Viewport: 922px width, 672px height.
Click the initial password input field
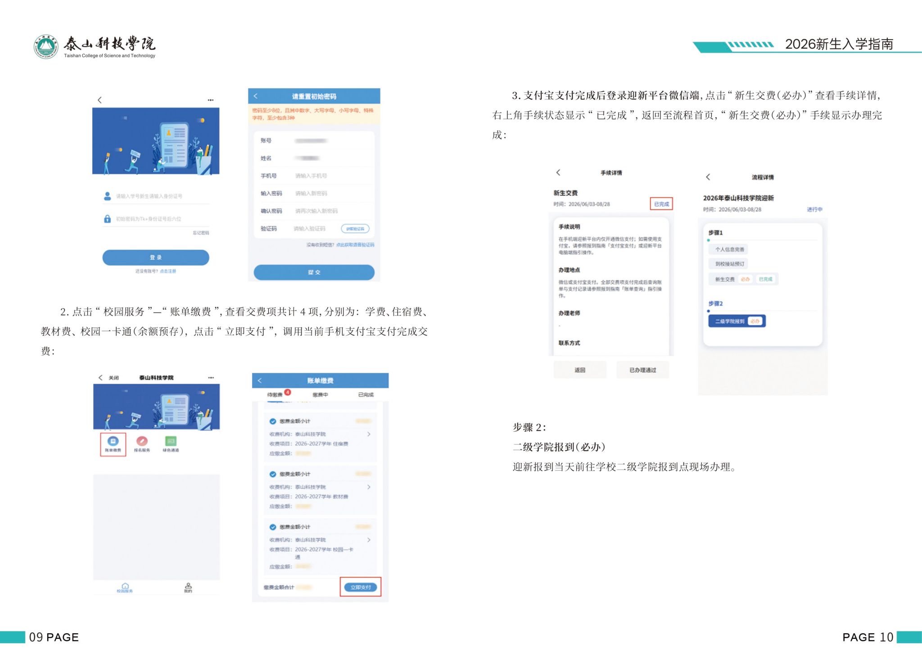156,219
